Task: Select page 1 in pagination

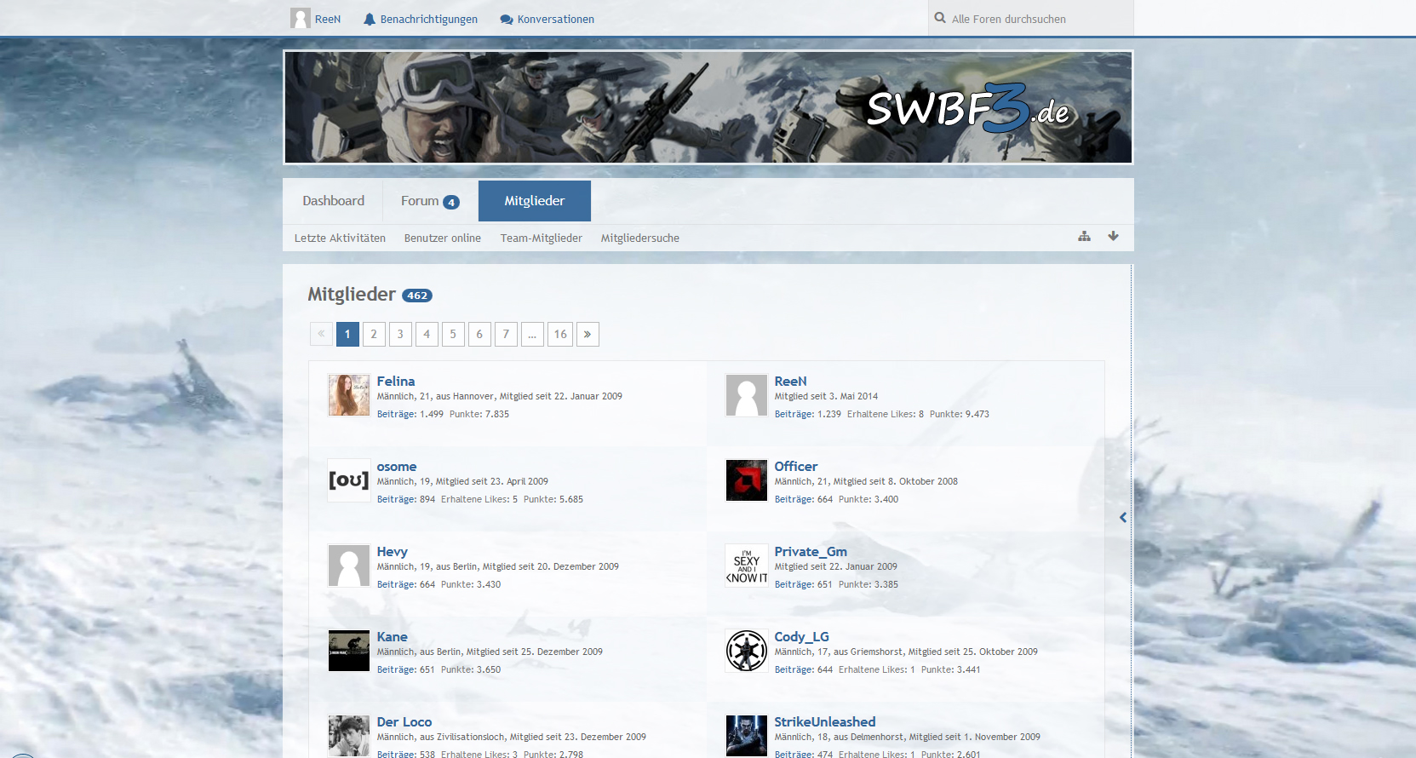Action: point(347,334)
